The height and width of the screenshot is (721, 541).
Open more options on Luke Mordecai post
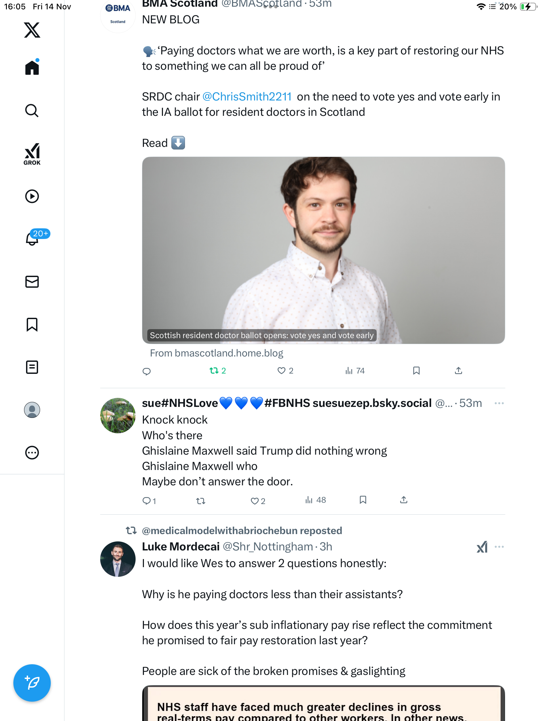pyautogui.click(x=499, y=547)
